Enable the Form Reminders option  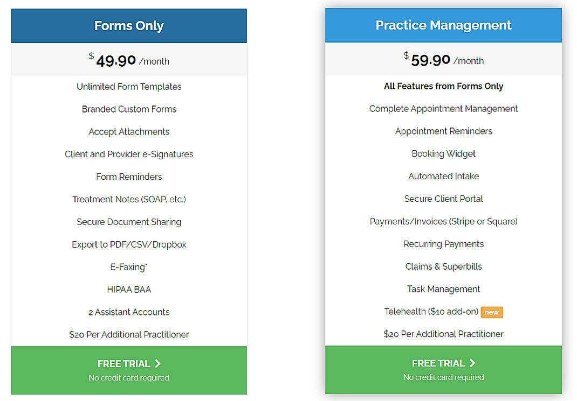pos(129,177)
